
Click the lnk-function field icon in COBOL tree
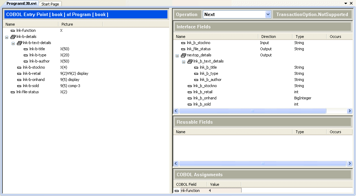13,31
